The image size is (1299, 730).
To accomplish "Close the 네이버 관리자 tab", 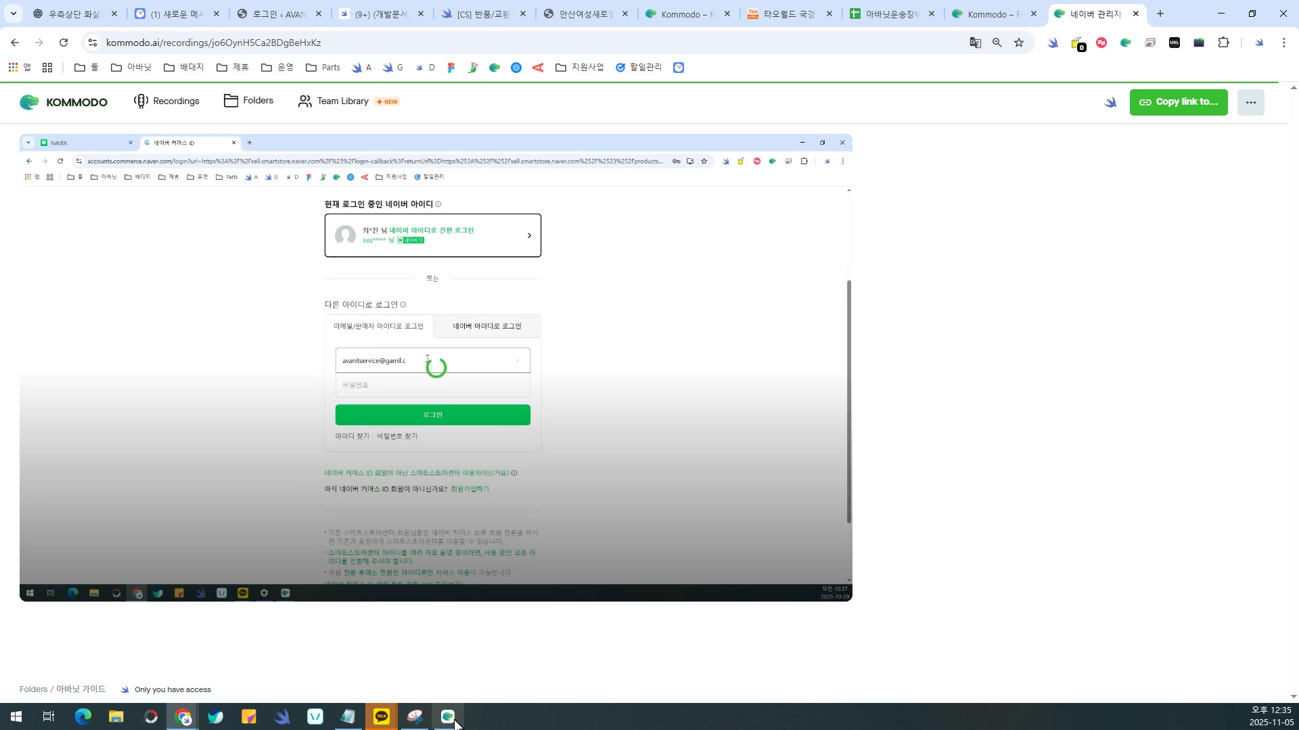I will coord(1136,14).
